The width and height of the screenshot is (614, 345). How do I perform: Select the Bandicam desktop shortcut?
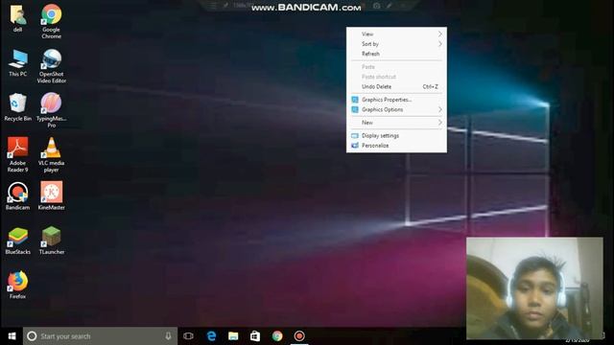(x=17, y=196)
